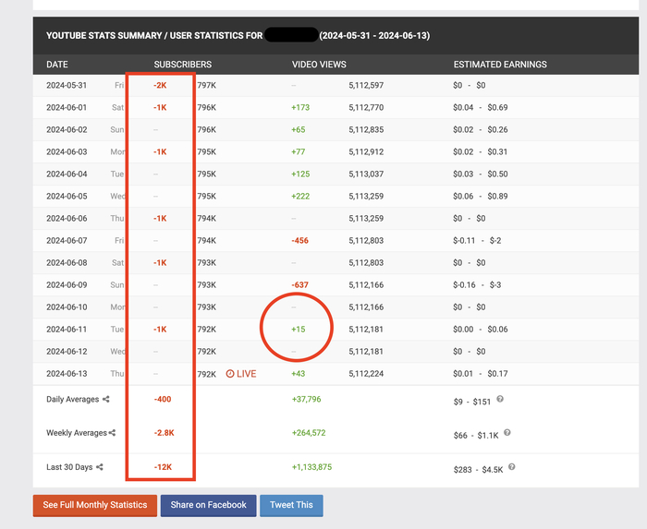This screenshot has height=529, width=647.
Task: Click the LIVE clock icon indicator
Action: pos(230,374)
